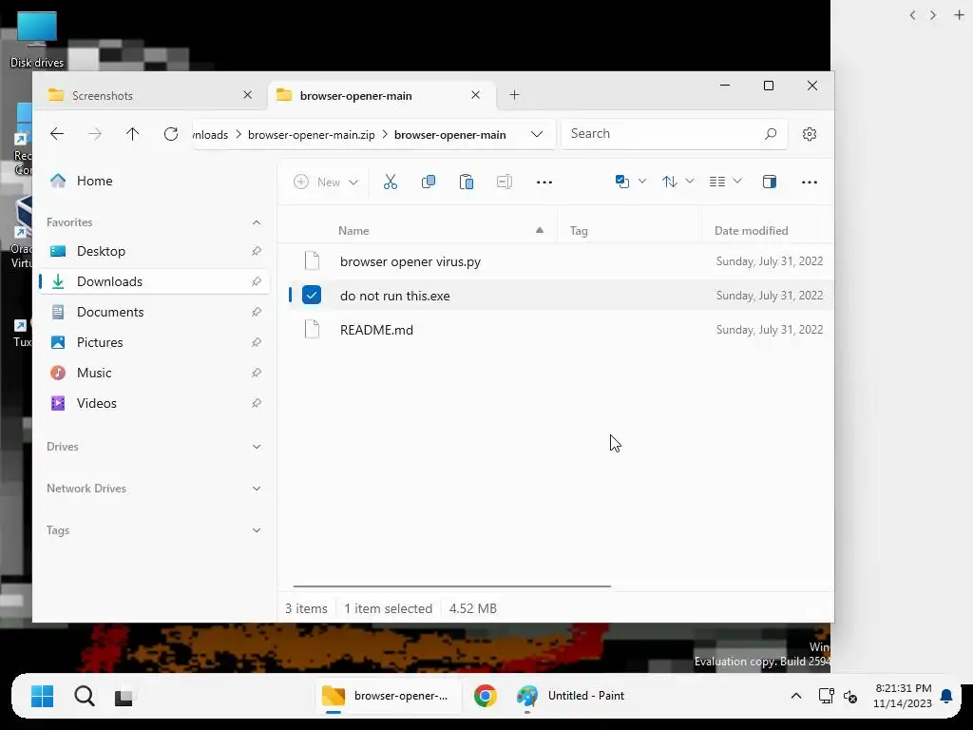Refresh the current folder
The height and width of the screenshot is (730, 973).
point(171,133)
